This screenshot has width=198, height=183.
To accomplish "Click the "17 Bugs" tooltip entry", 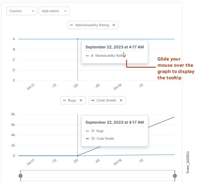I will click(x=98, y=131).
